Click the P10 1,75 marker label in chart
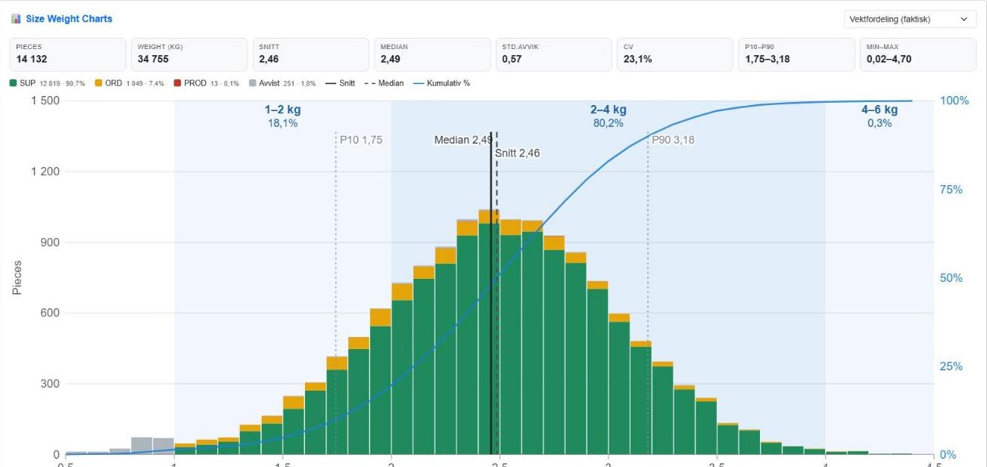 tap(361, 140)
